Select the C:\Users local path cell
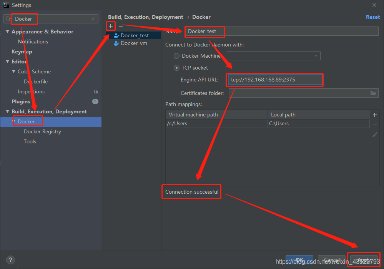 319,123
